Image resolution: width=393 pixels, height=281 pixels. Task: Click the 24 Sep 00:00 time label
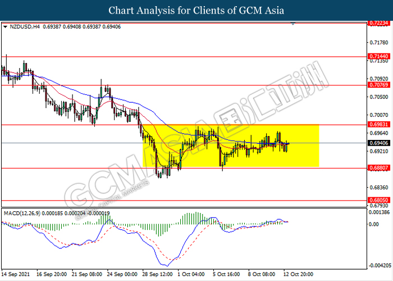coord(122,274)
